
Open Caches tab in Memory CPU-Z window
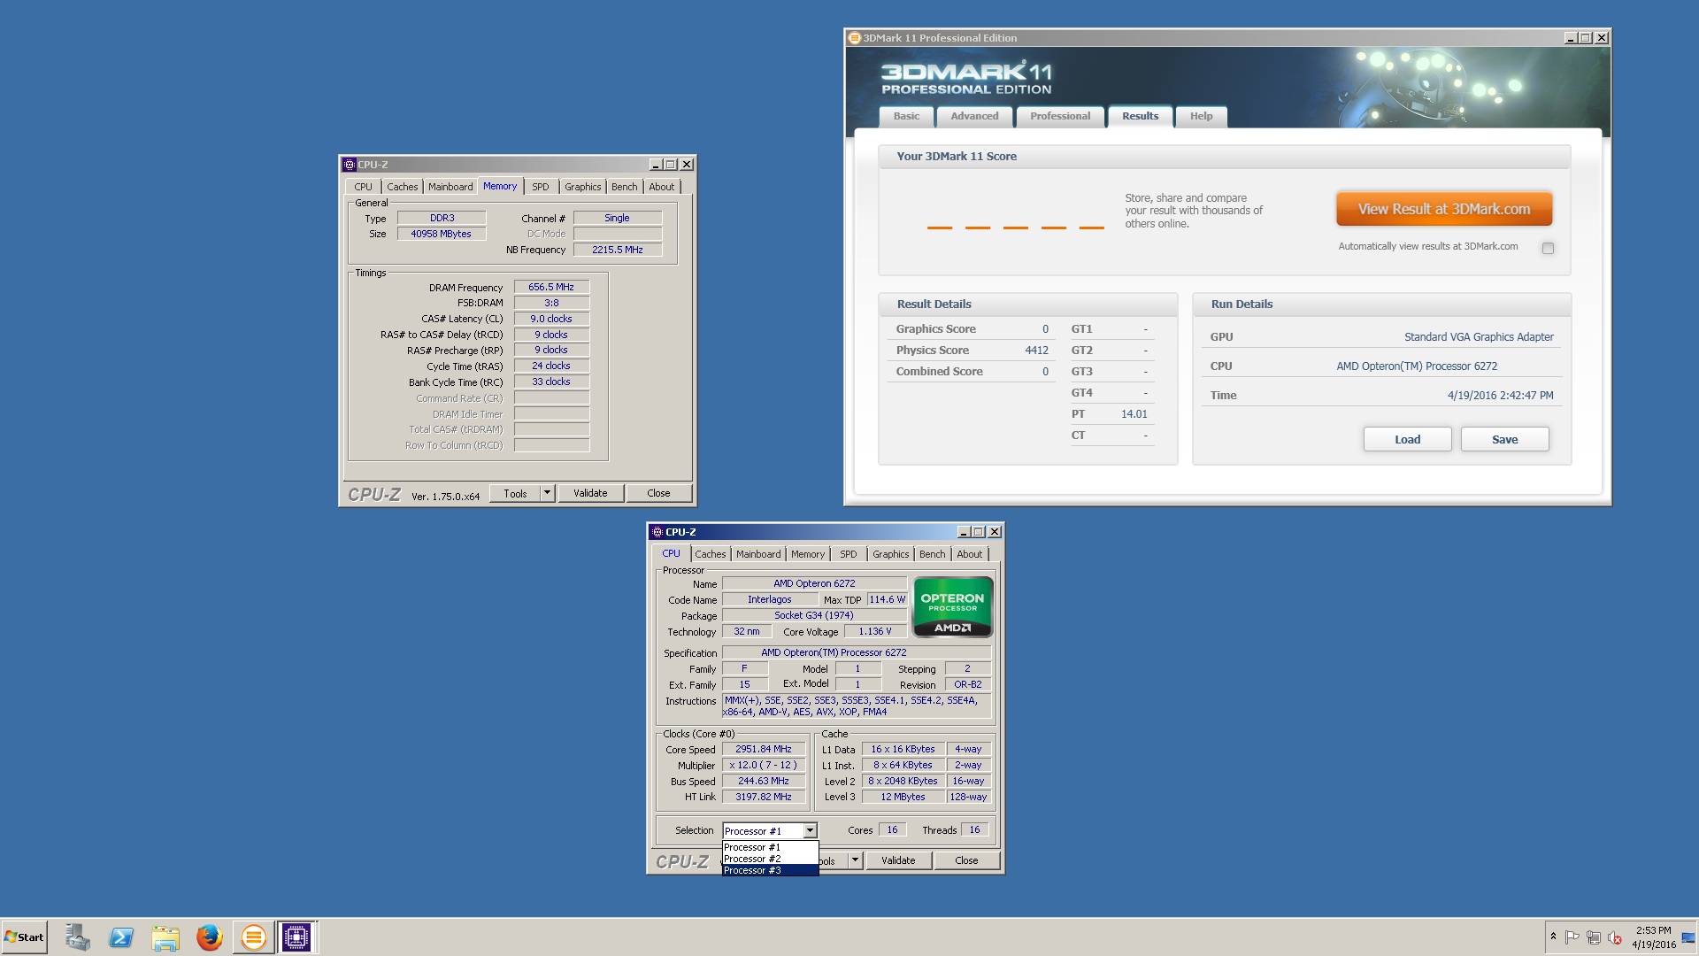click(402, 187)
